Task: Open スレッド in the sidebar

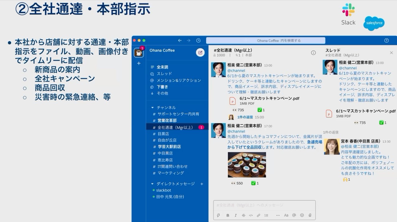Action: click(164, 74)
